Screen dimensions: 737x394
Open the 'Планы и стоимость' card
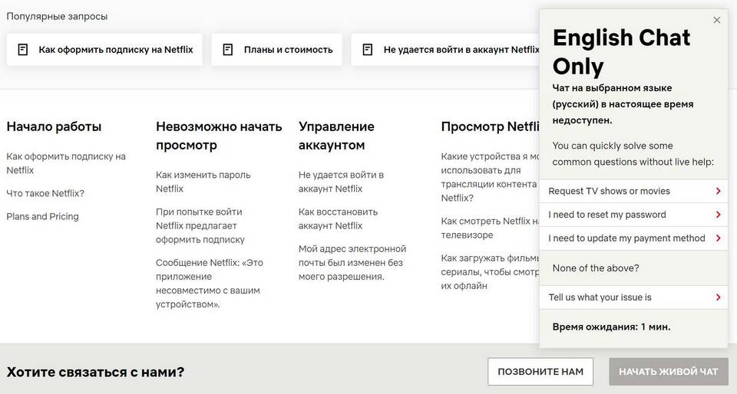(x=277, y=49)
